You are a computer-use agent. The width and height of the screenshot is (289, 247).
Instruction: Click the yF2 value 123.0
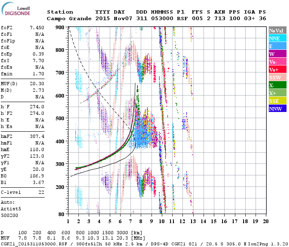(37, 156)
